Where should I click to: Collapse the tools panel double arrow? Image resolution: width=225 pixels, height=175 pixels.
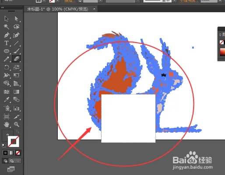(3, 7)
